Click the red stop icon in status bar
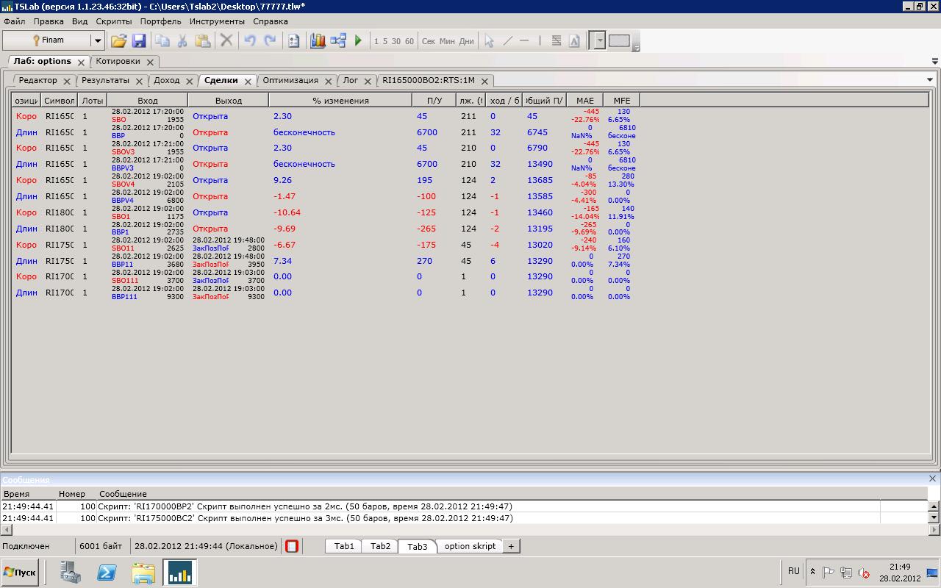The width and height of the screenshot is (941, 588). click(292, 546)
